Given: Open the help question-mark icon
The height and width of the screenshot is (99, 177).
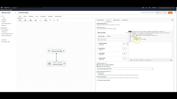Looking at the screenshot, I should 149,8.
